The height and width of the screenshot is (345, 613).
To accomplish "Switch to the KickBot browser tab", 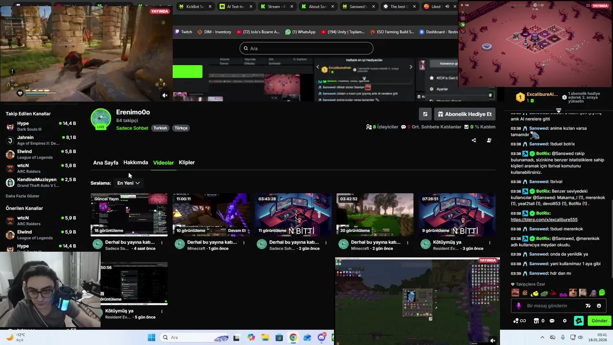I will 194,7.
